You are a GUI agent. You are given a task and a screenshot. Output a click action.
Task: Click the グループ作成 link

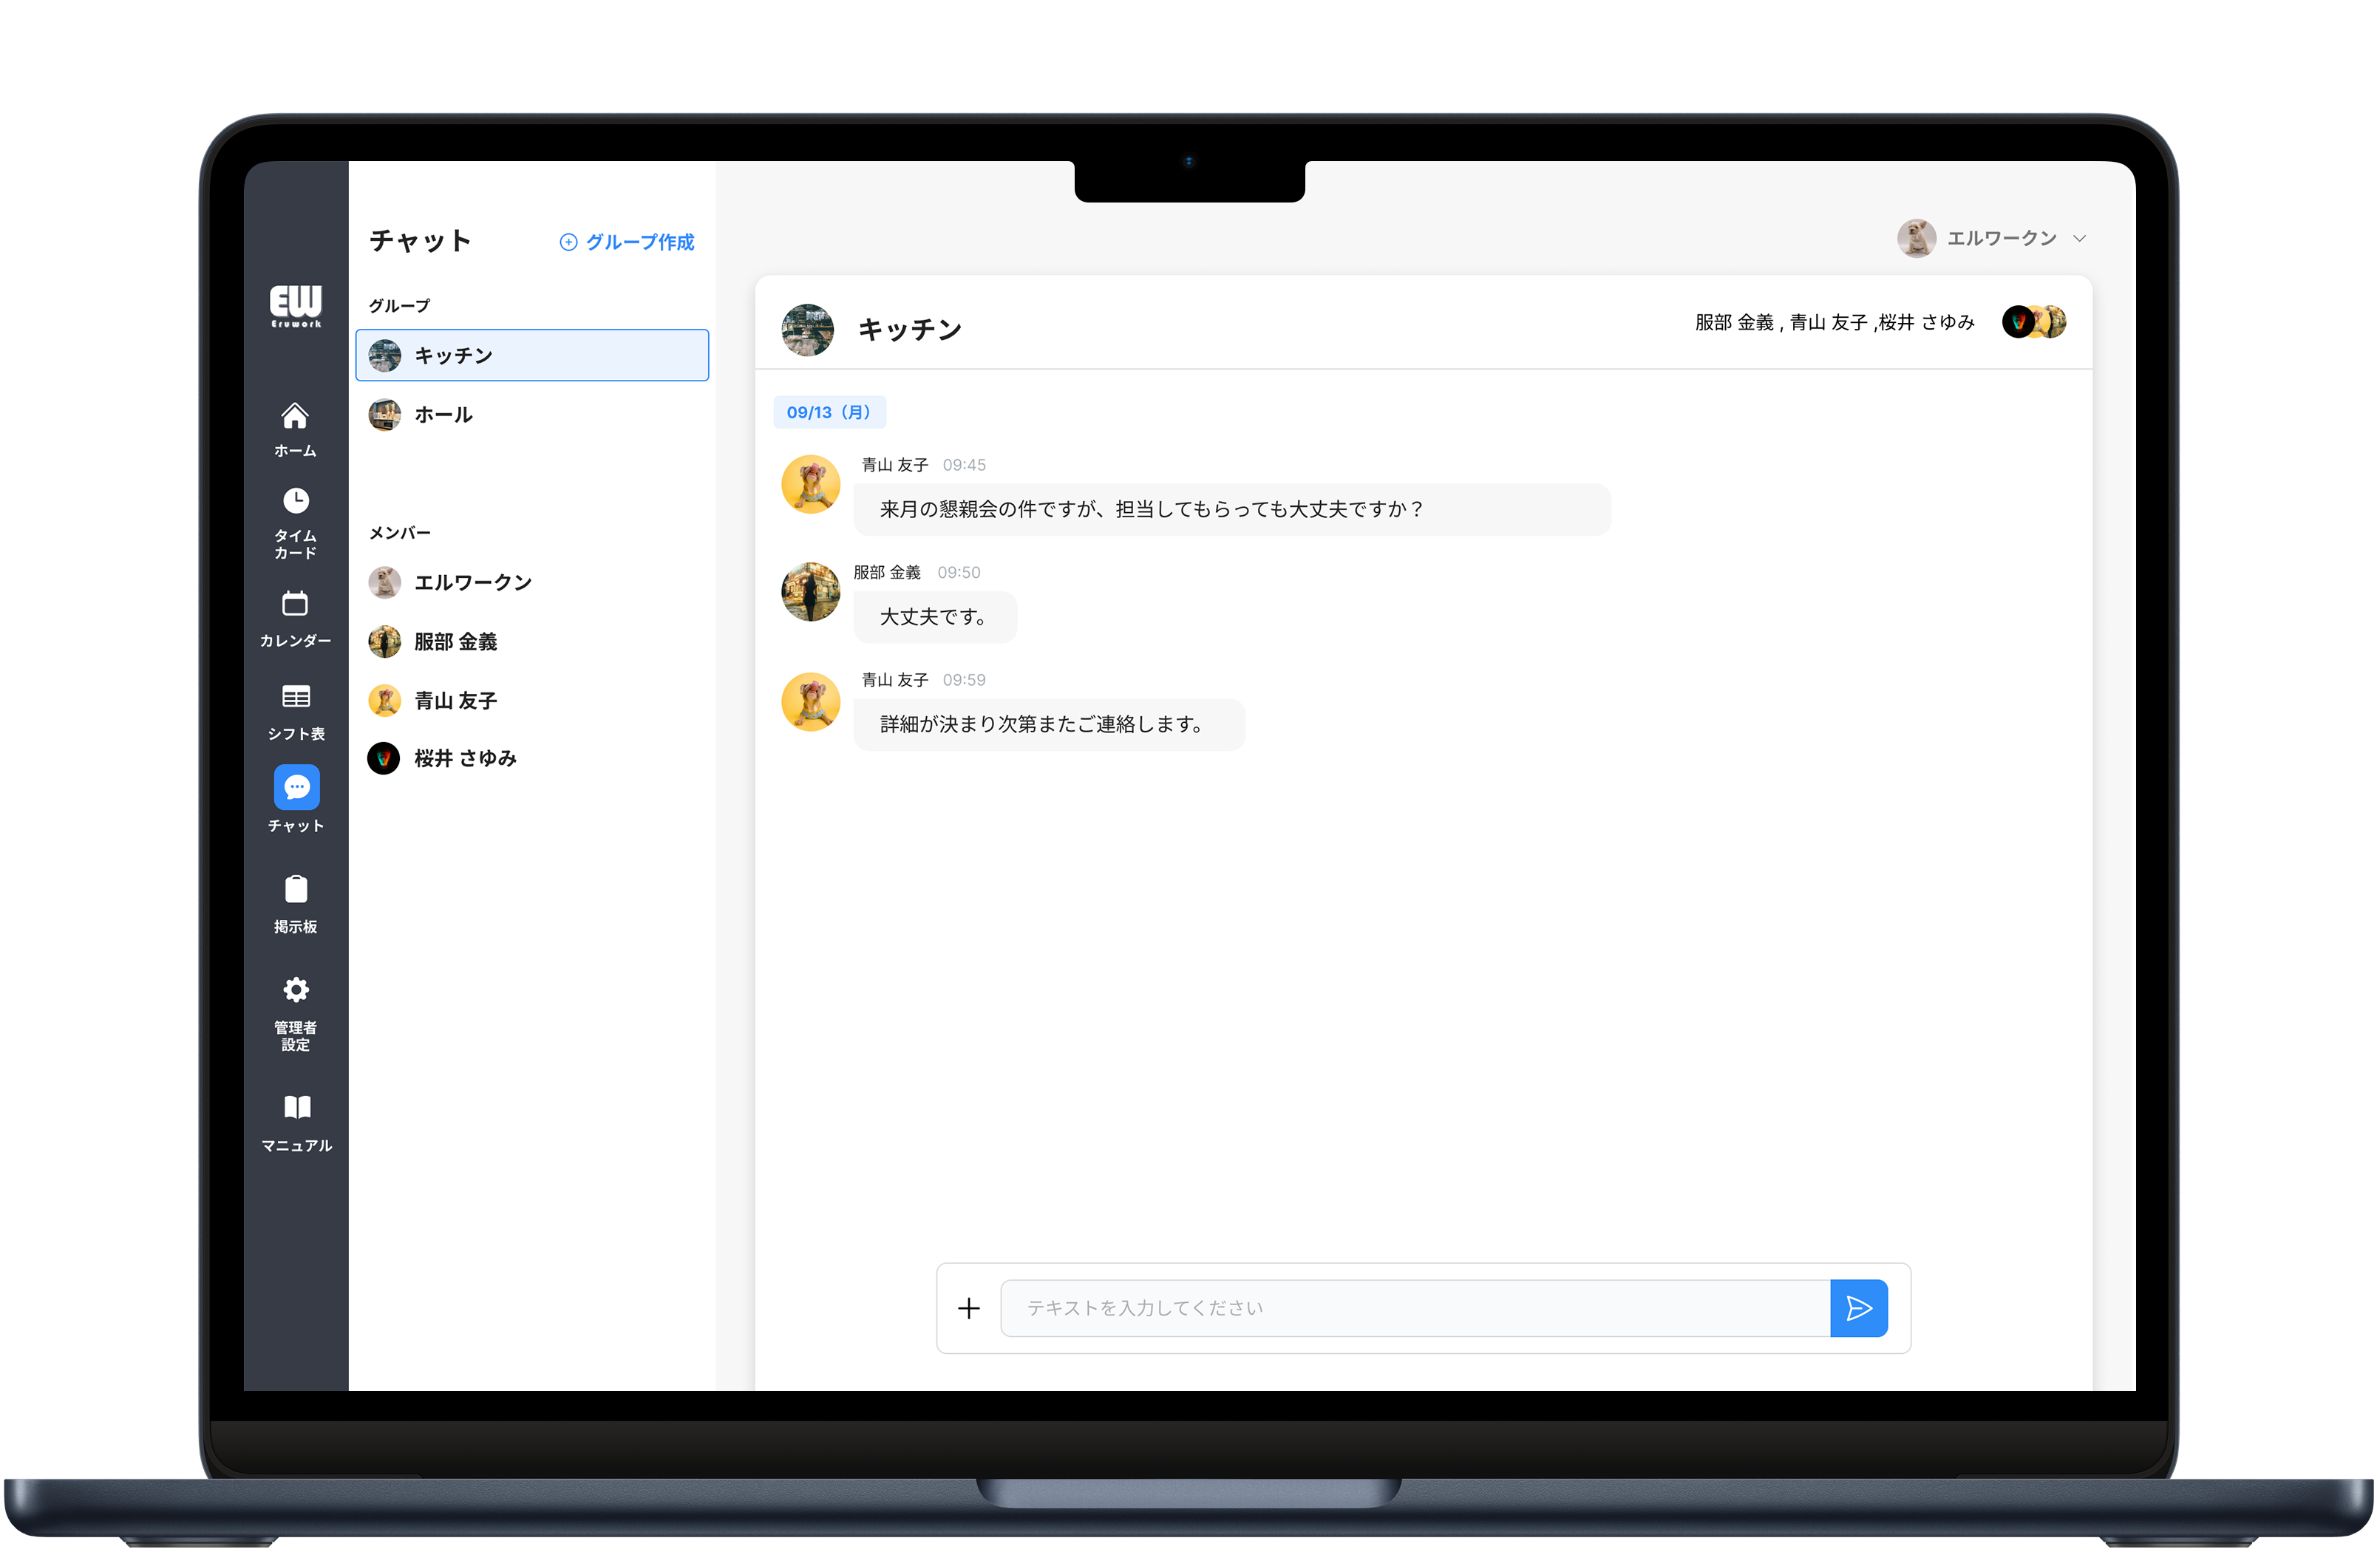627,242
